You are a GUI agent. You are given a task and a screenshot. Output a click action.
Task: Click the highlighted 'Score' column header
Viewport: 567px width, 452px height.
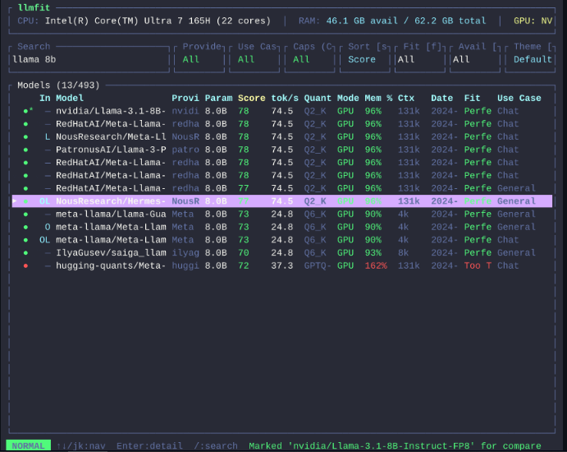pyautogui.click(x=252, y=98)
